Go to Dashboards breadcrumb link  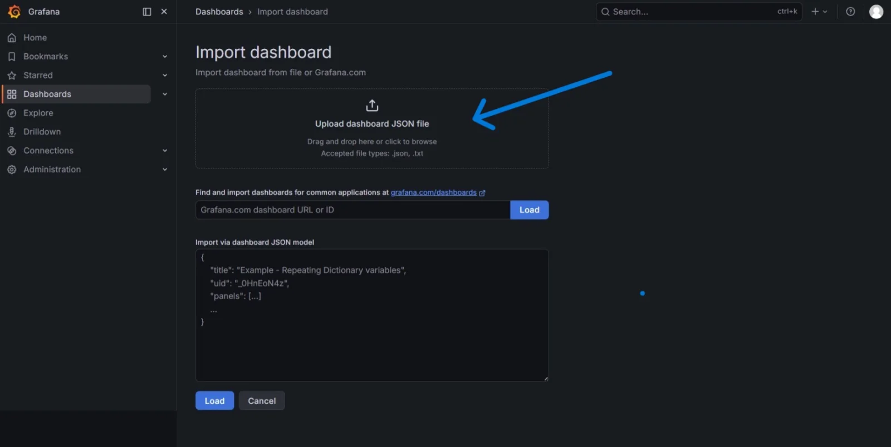219,12
